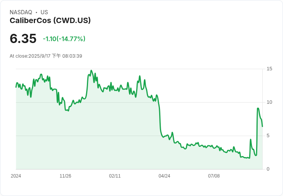Screen dimensions: 283x196
Task: Click the 2024 date axis label
Action: 16,176
